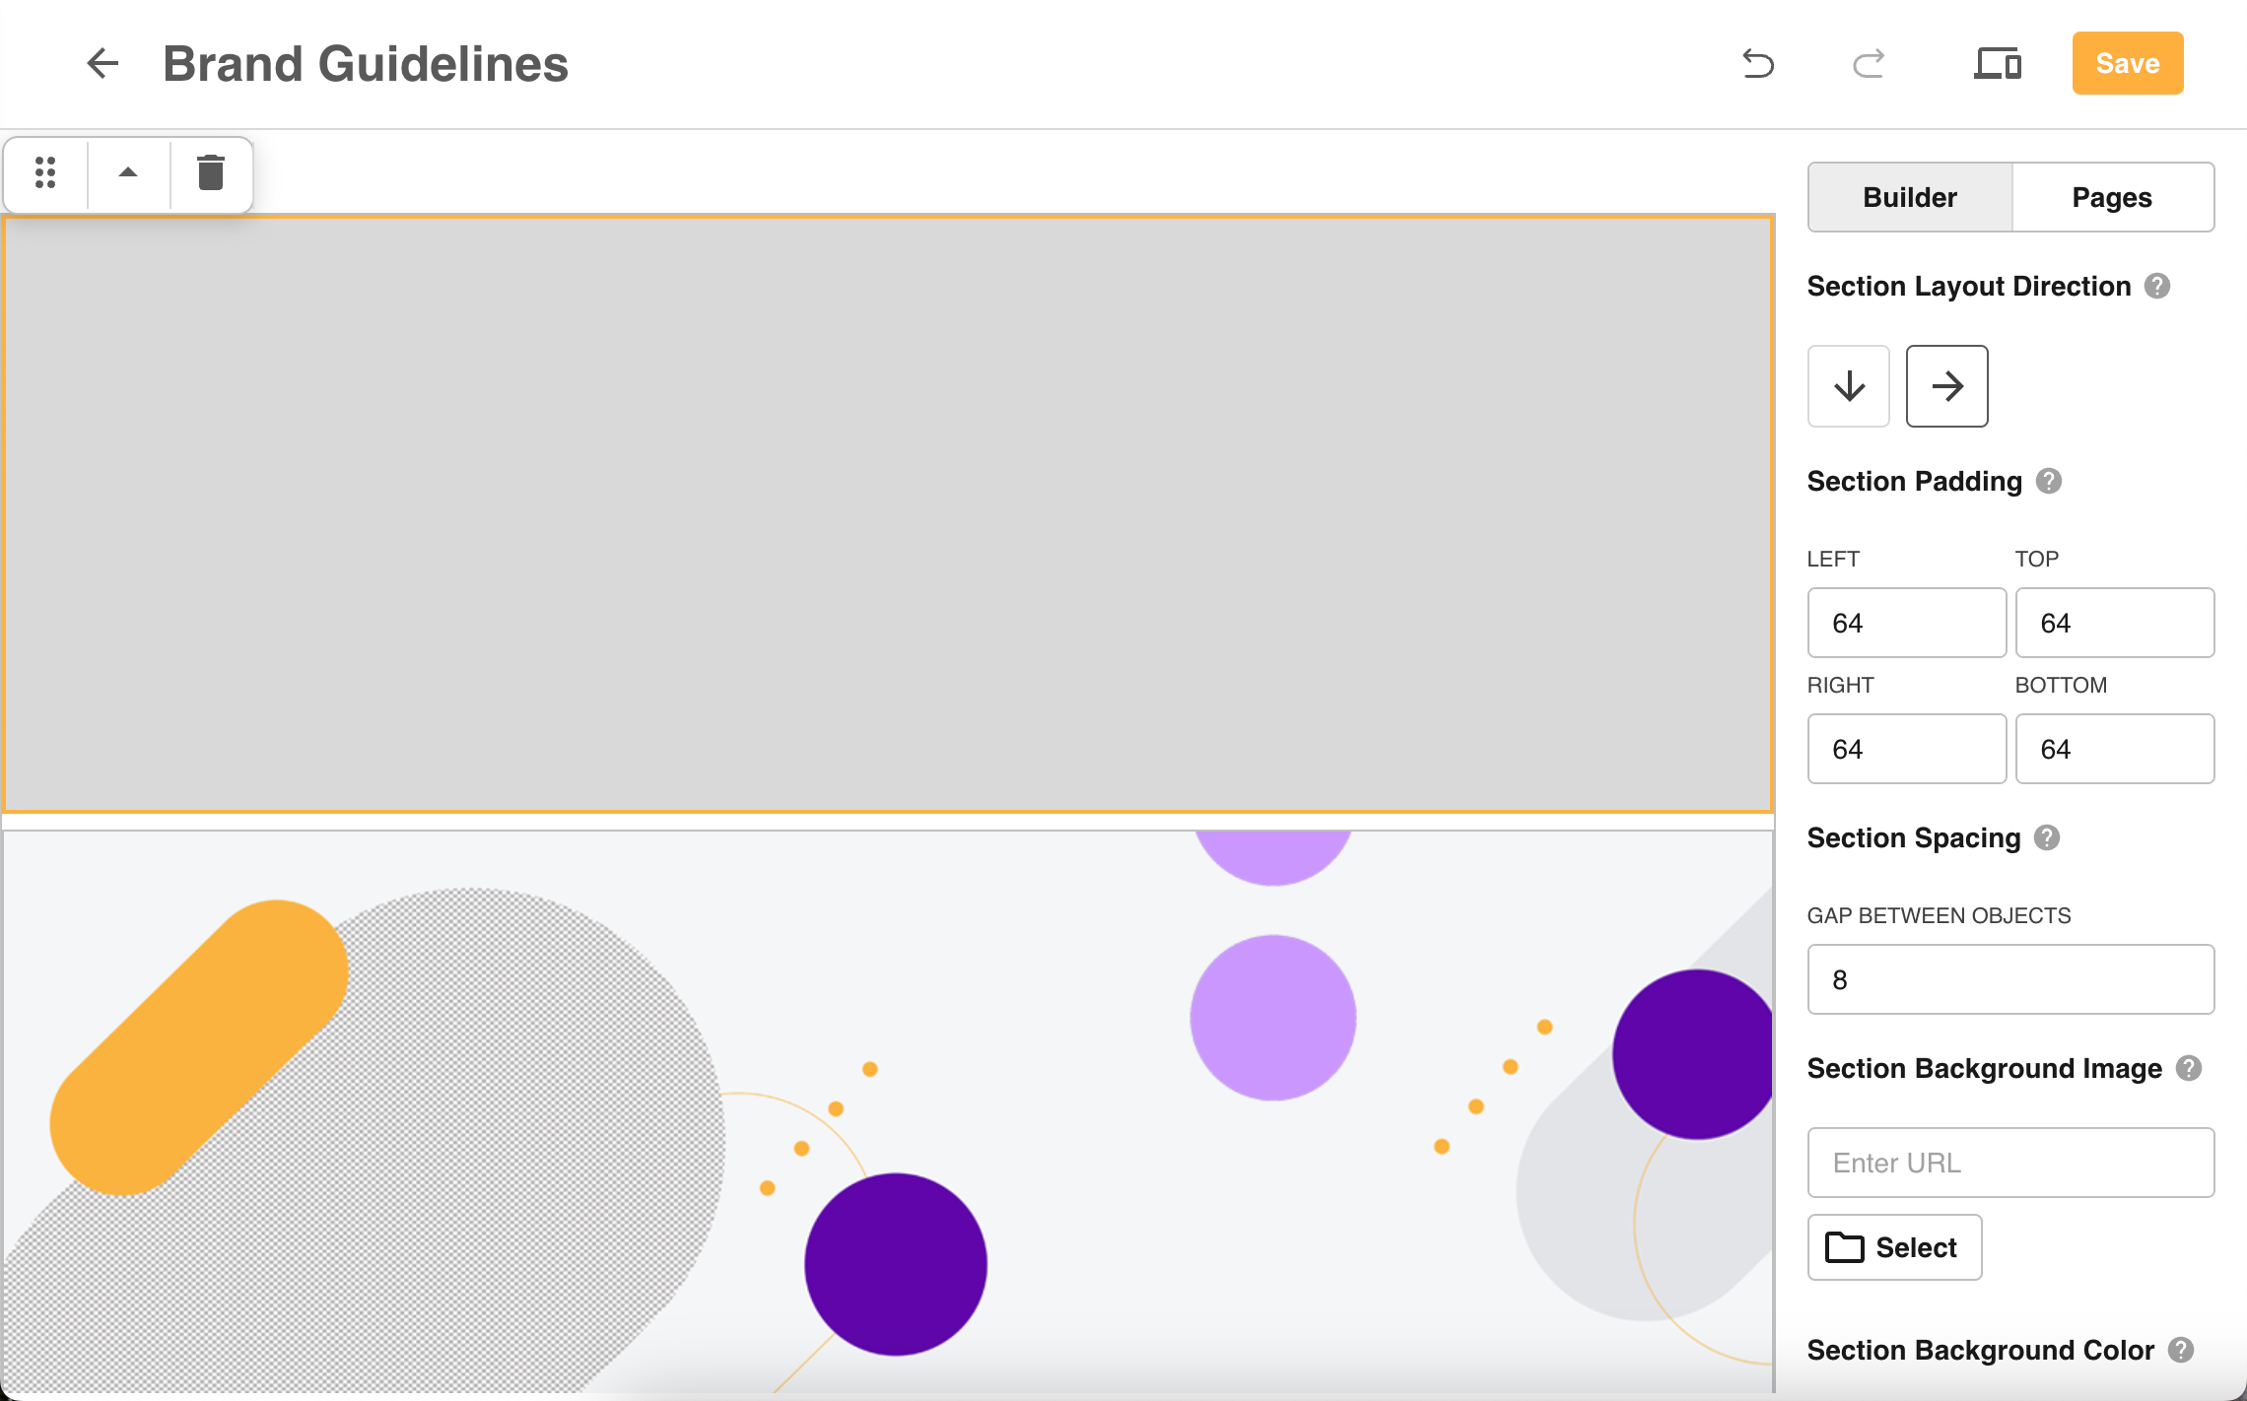
Task: Click Select to choose background image
Action: (x=1894, y=1247)
